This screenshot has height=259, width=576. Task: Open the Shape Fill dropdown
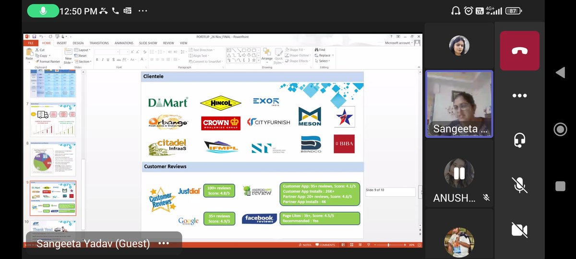point(295,50)
